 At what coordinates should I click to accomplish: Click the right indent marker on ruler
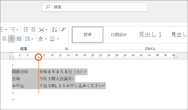[175, 57]
